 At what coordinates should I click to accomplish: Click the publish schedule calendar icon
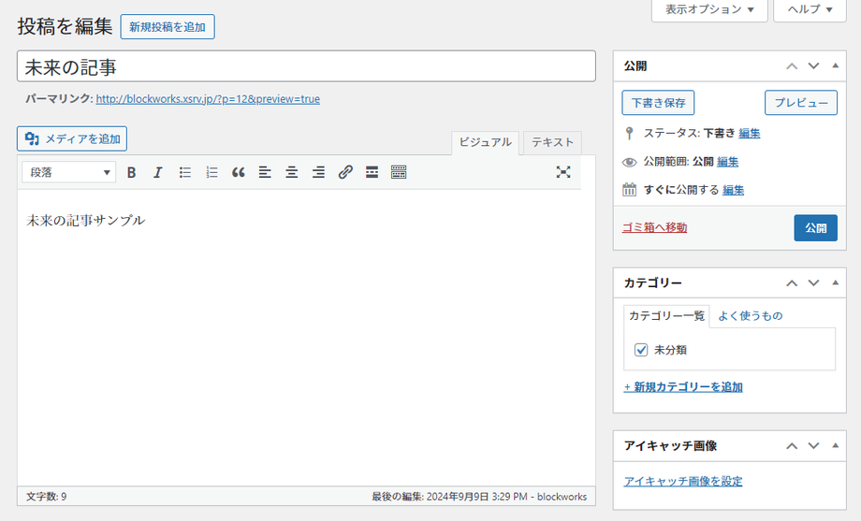pos(629,190)
